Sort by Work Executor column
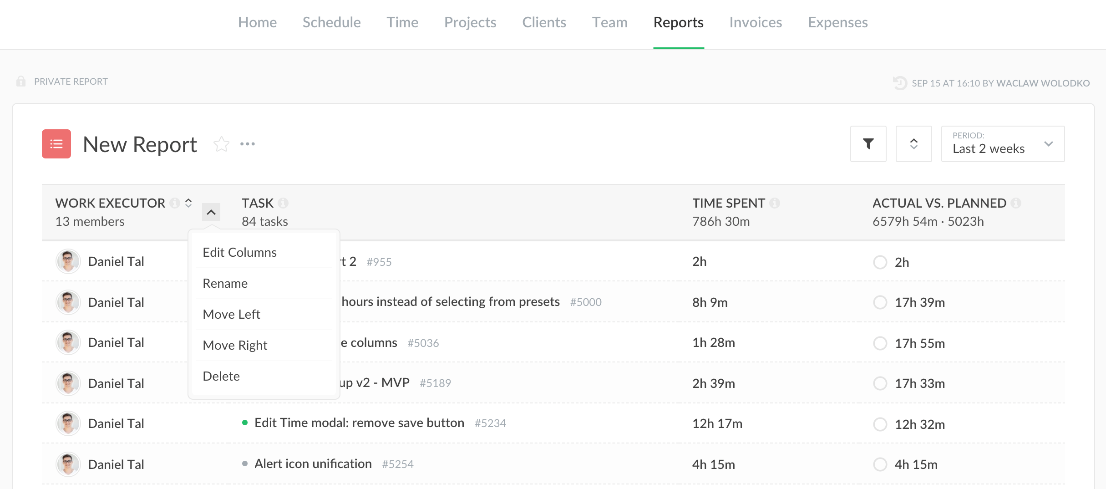Viewport: 1106px width, 489px height. (x=188, y=203)
